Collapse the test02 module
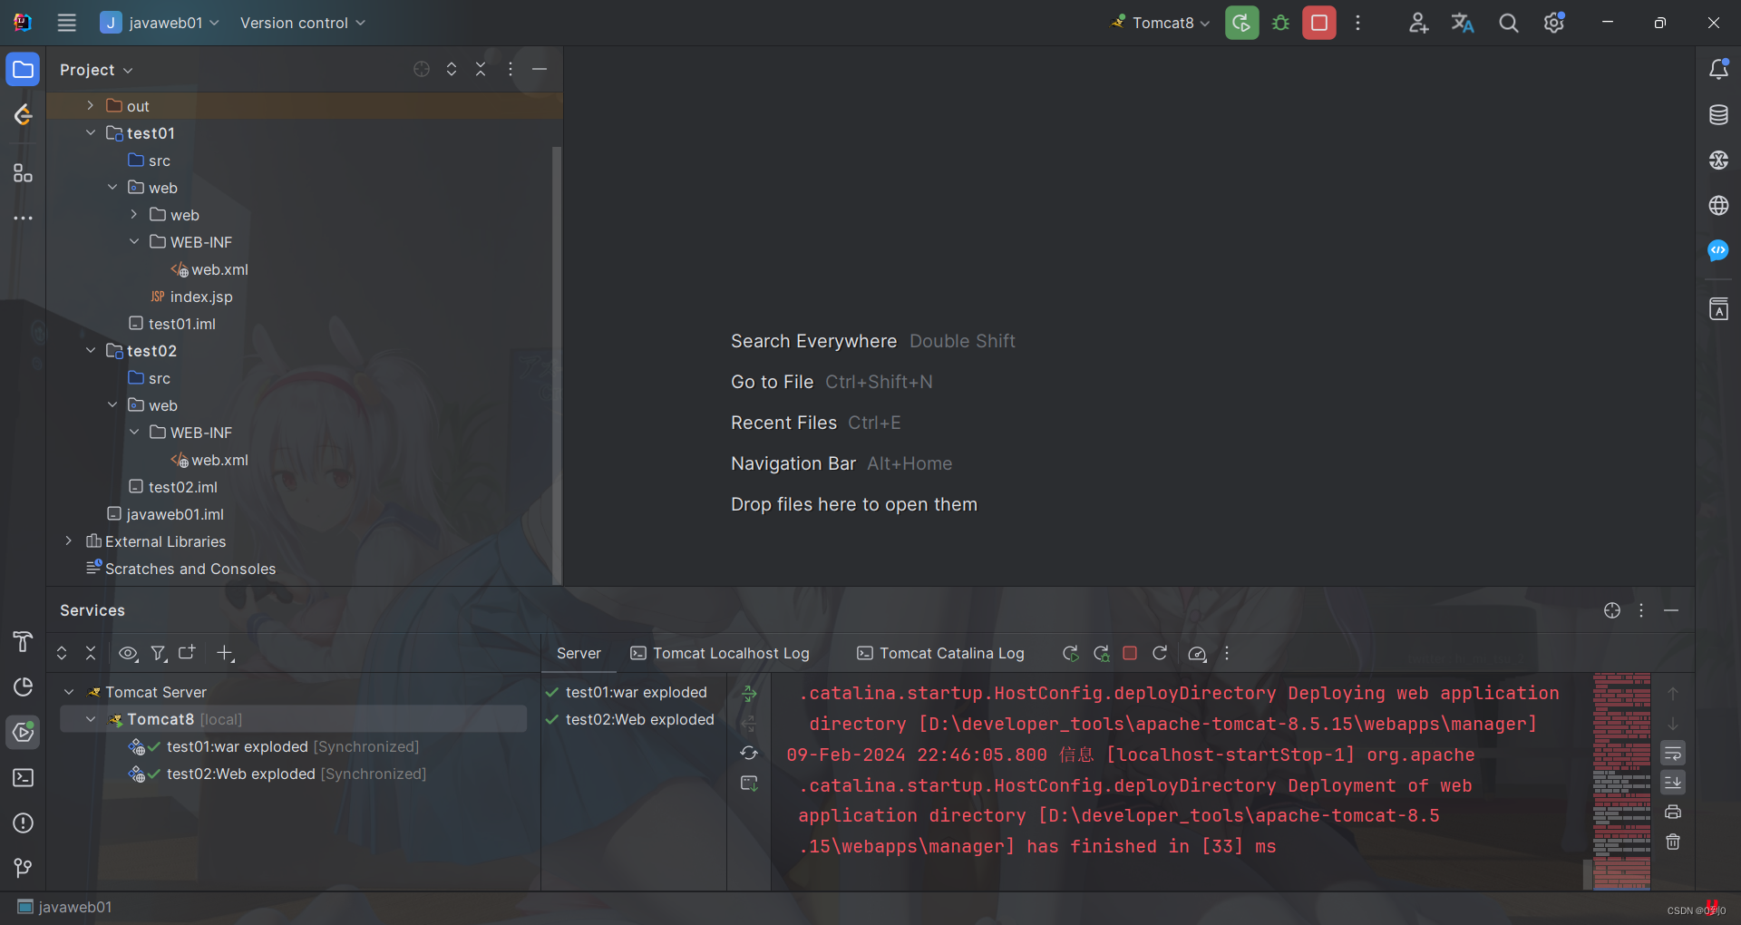The image size is (1741, 925). tap(90, 351)
